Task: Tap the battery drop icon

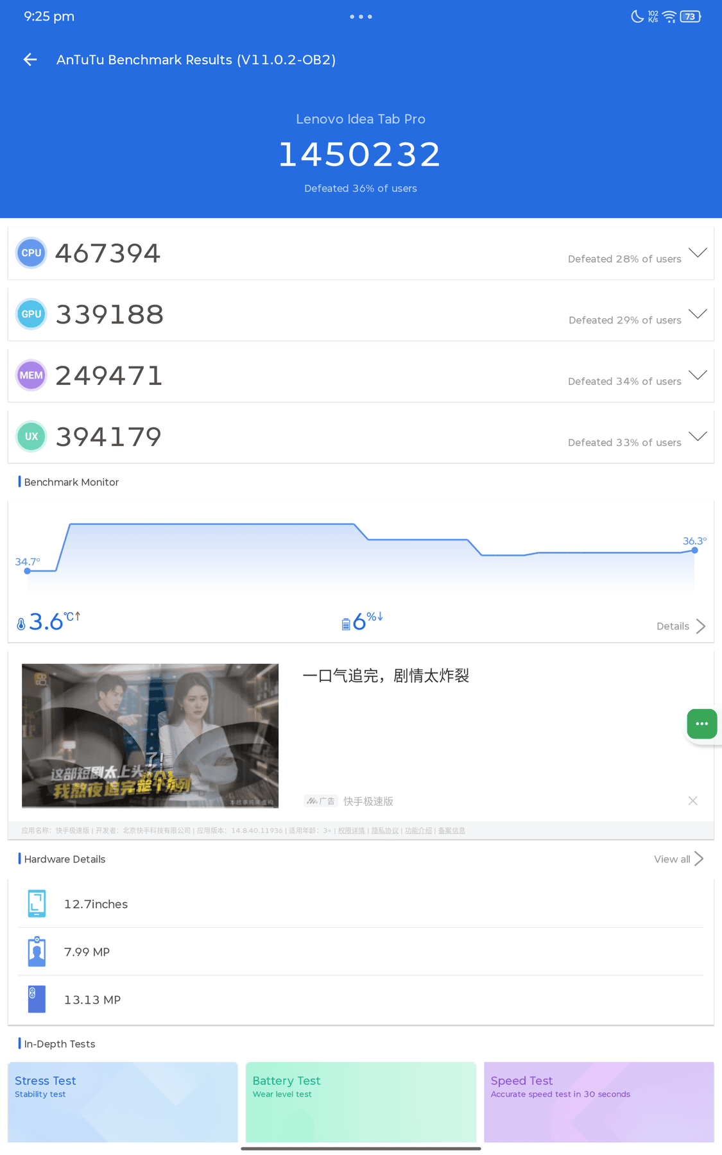Action: [x=346, y=624]
